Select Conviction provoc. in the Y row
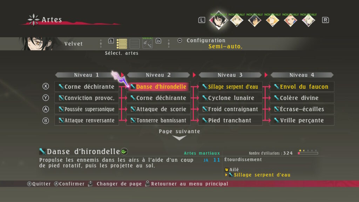 [x=87, y=98]
